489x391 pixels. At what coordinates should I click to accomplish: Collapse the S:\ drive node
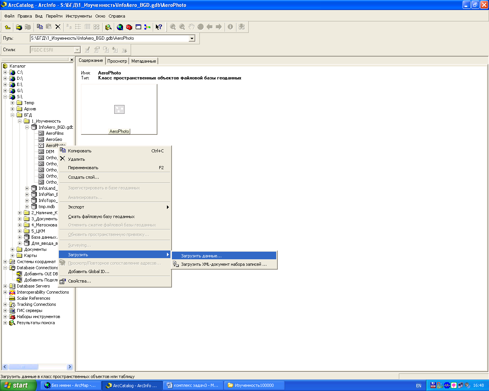click(5, 97)
